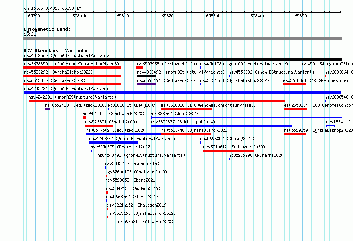Select the purple nsv6595194 variant bar

click(x=147, y=84)
